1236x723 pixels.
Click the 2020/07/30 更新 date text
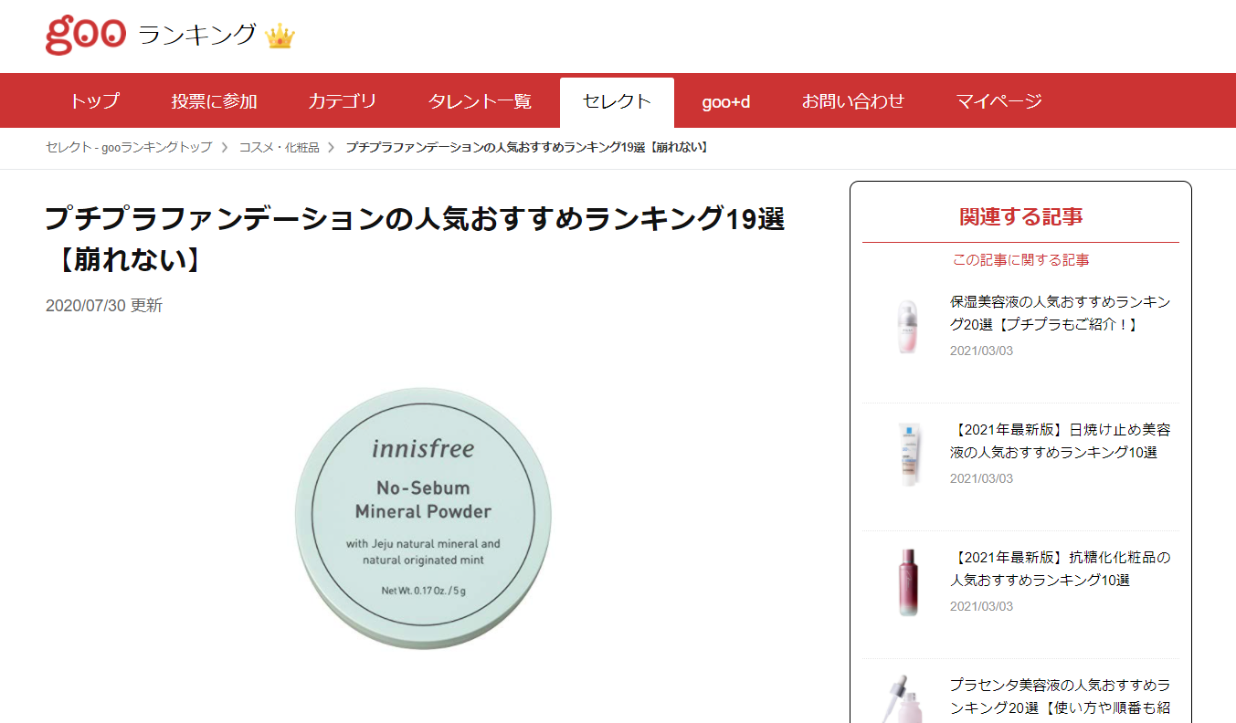(x=104, y=306)
